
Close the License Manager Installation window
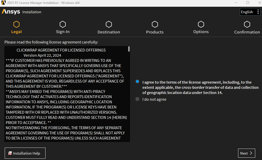[x=260, y=3]
